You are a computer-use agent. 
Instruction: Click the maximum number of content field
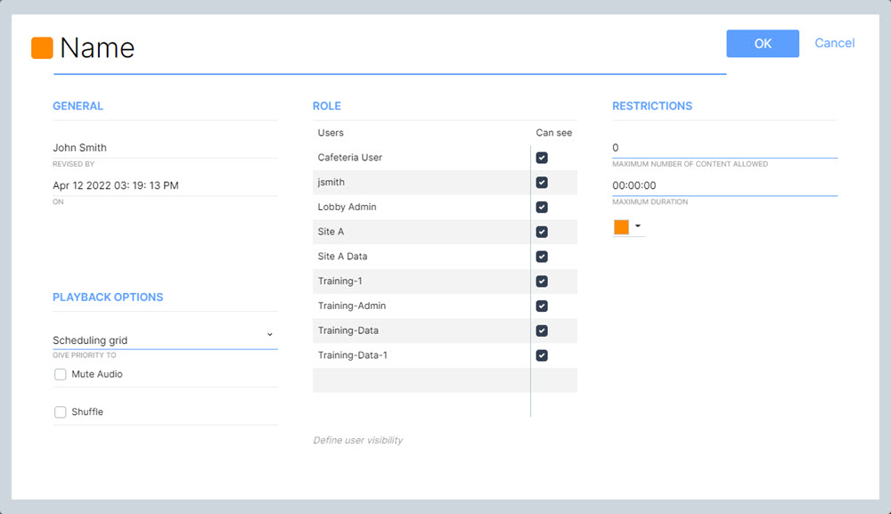[x=723, y=148]
